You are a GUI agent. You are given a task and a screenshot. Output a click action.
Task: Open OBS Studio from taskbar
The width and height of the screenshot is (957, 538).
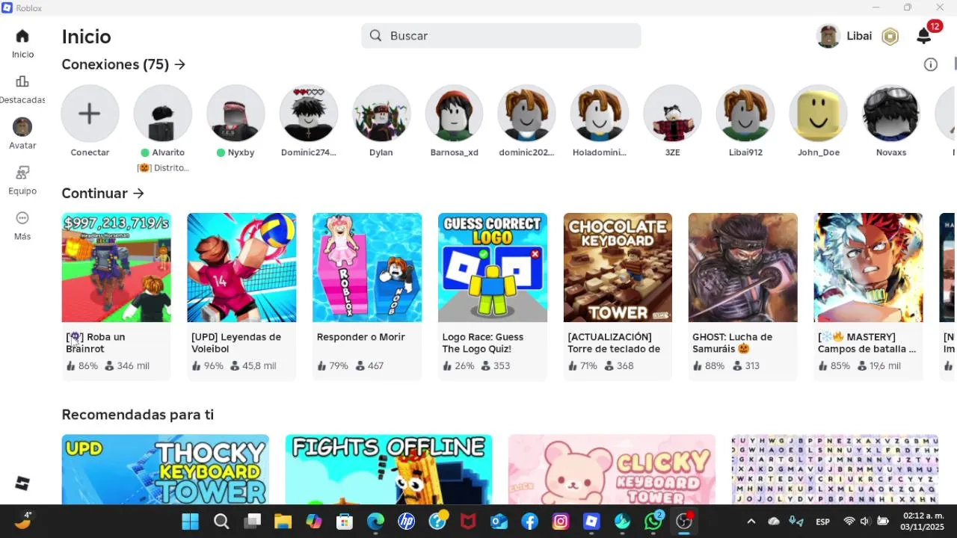pos(684,522)
